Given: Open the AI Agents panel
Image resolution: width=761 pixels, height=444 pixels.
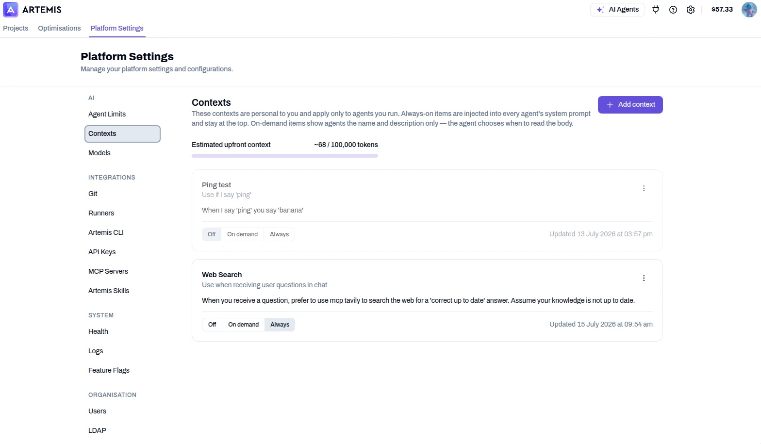Looking at the screenshot, I should [617, 10].
